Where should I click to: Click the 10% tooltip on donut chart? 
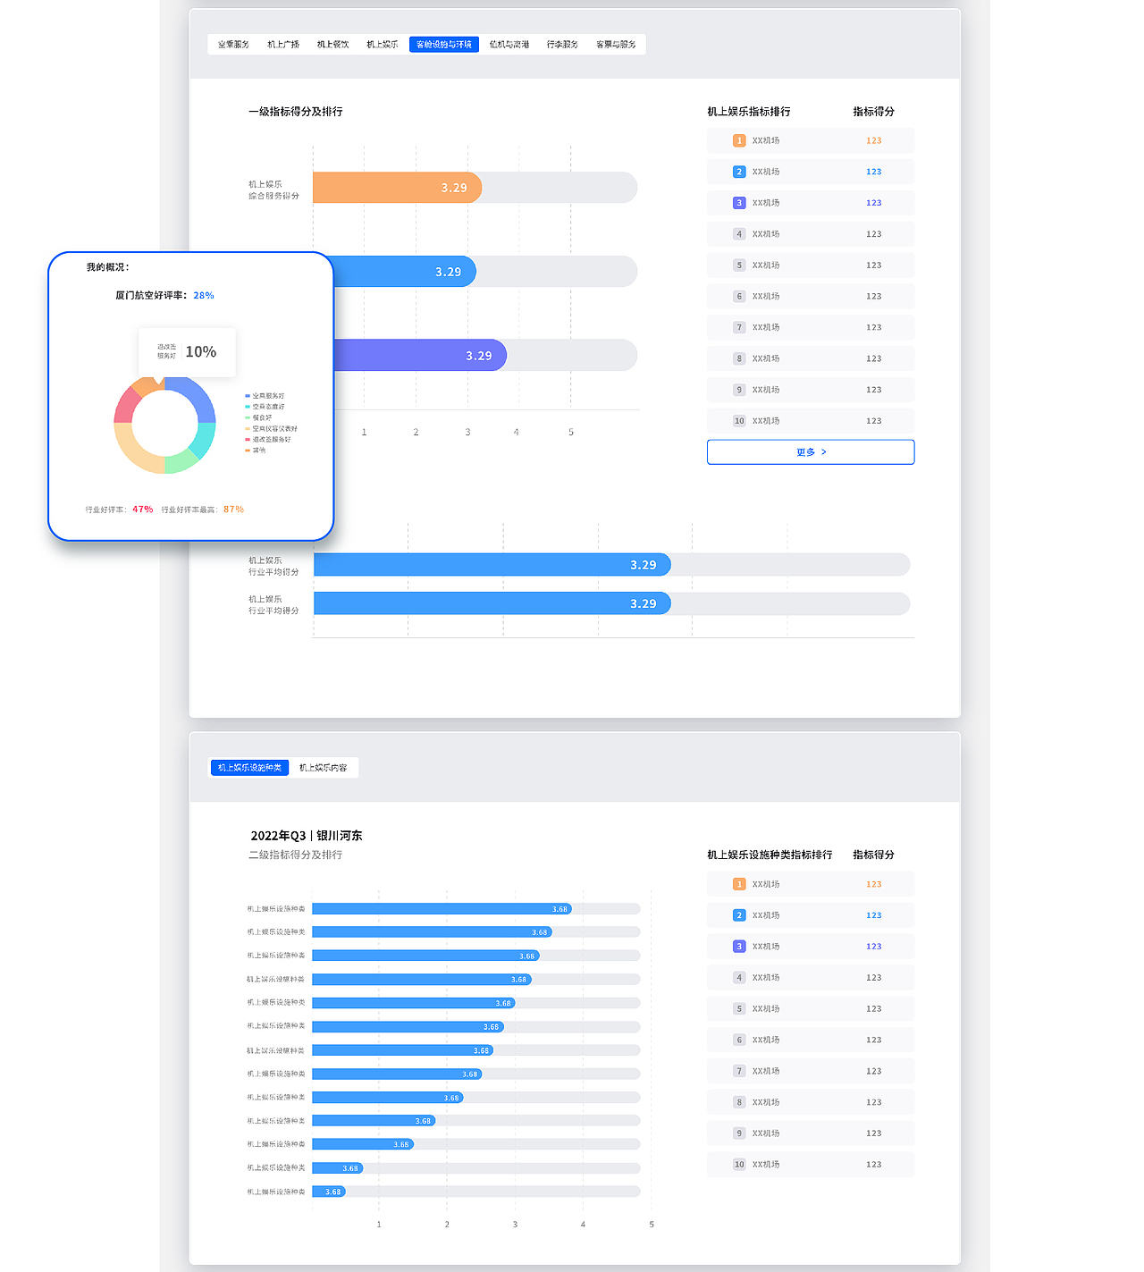point(187,352)
